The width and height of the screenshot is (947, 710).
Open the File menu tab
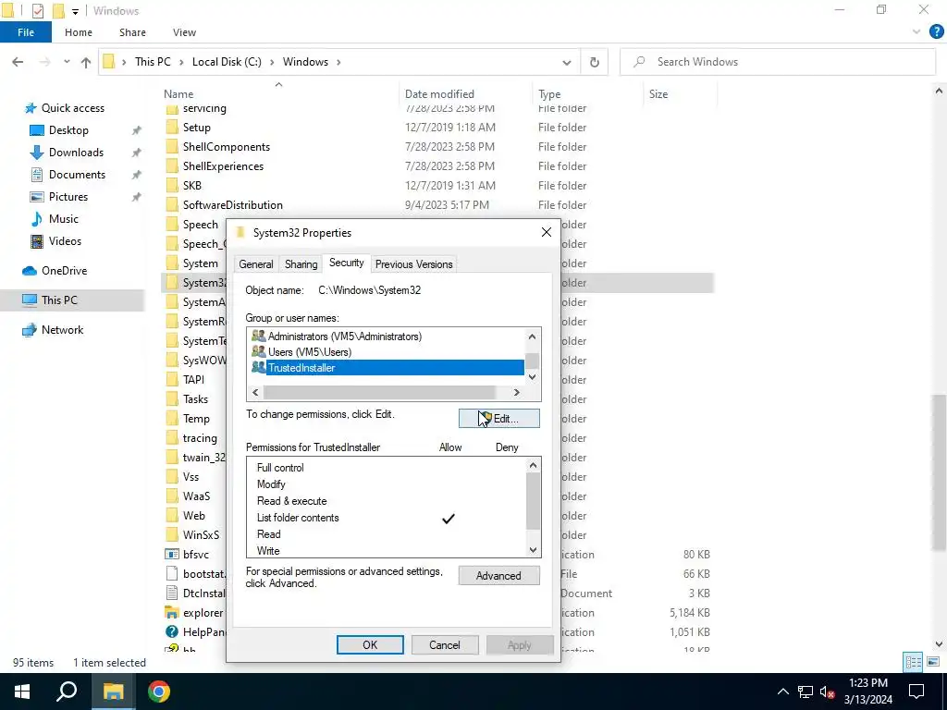(x=25, y=32)
